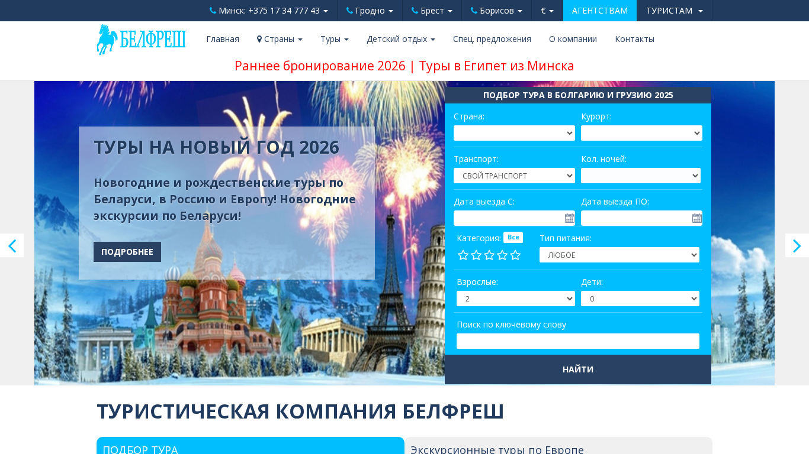Focus the Дата выезда С date field
The width and height of the screenshot is (809, 454).
click(x=514, y=218)
